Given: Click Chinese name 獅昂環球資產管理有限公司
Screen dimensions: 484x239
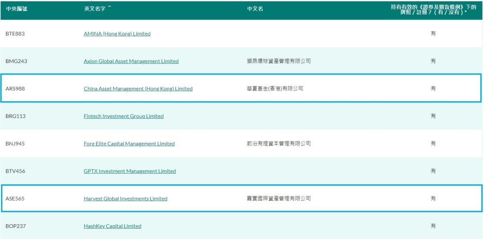Looking at the screenshot, I should (279, 61).
